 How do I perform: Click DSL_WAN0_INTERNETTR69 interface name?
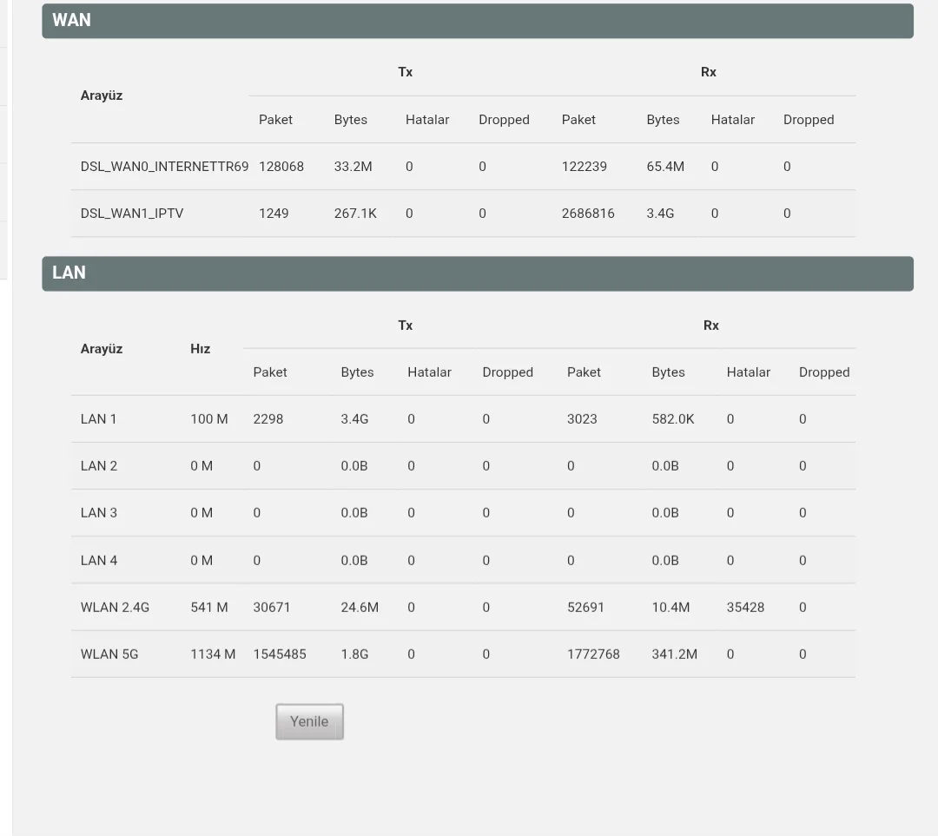(164, 166)
